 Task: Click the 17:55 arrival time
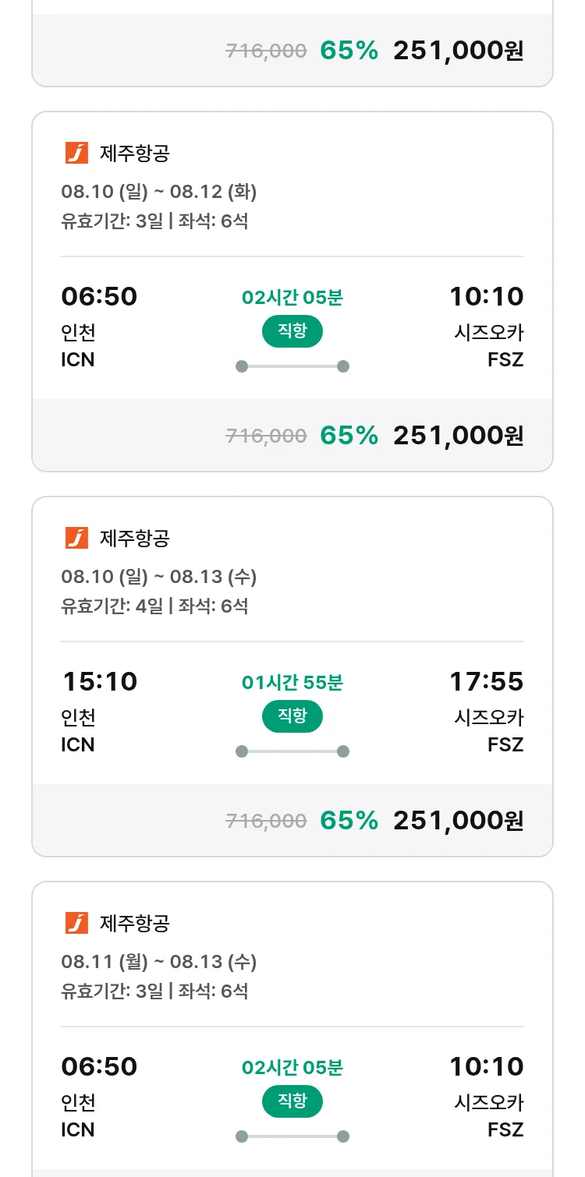[486, 682]
